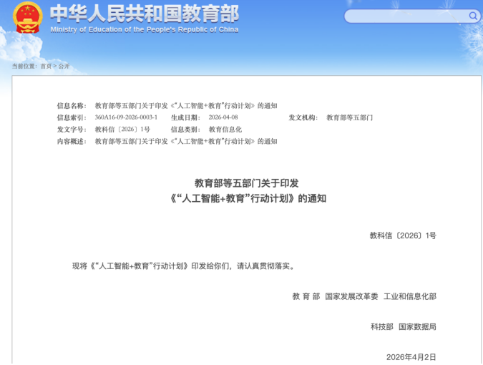This screenshot has width=483, height=365.
Task: Click the heading line 教育部等五部门关于印发
Action: pyautogui.click(x=246, y=183)
